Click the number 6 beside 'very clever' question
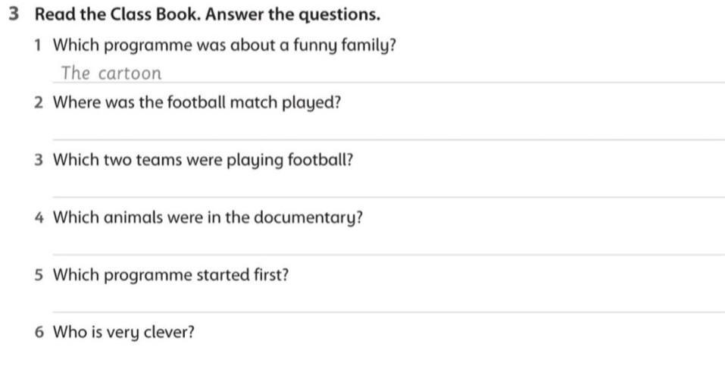 [39, 333]
